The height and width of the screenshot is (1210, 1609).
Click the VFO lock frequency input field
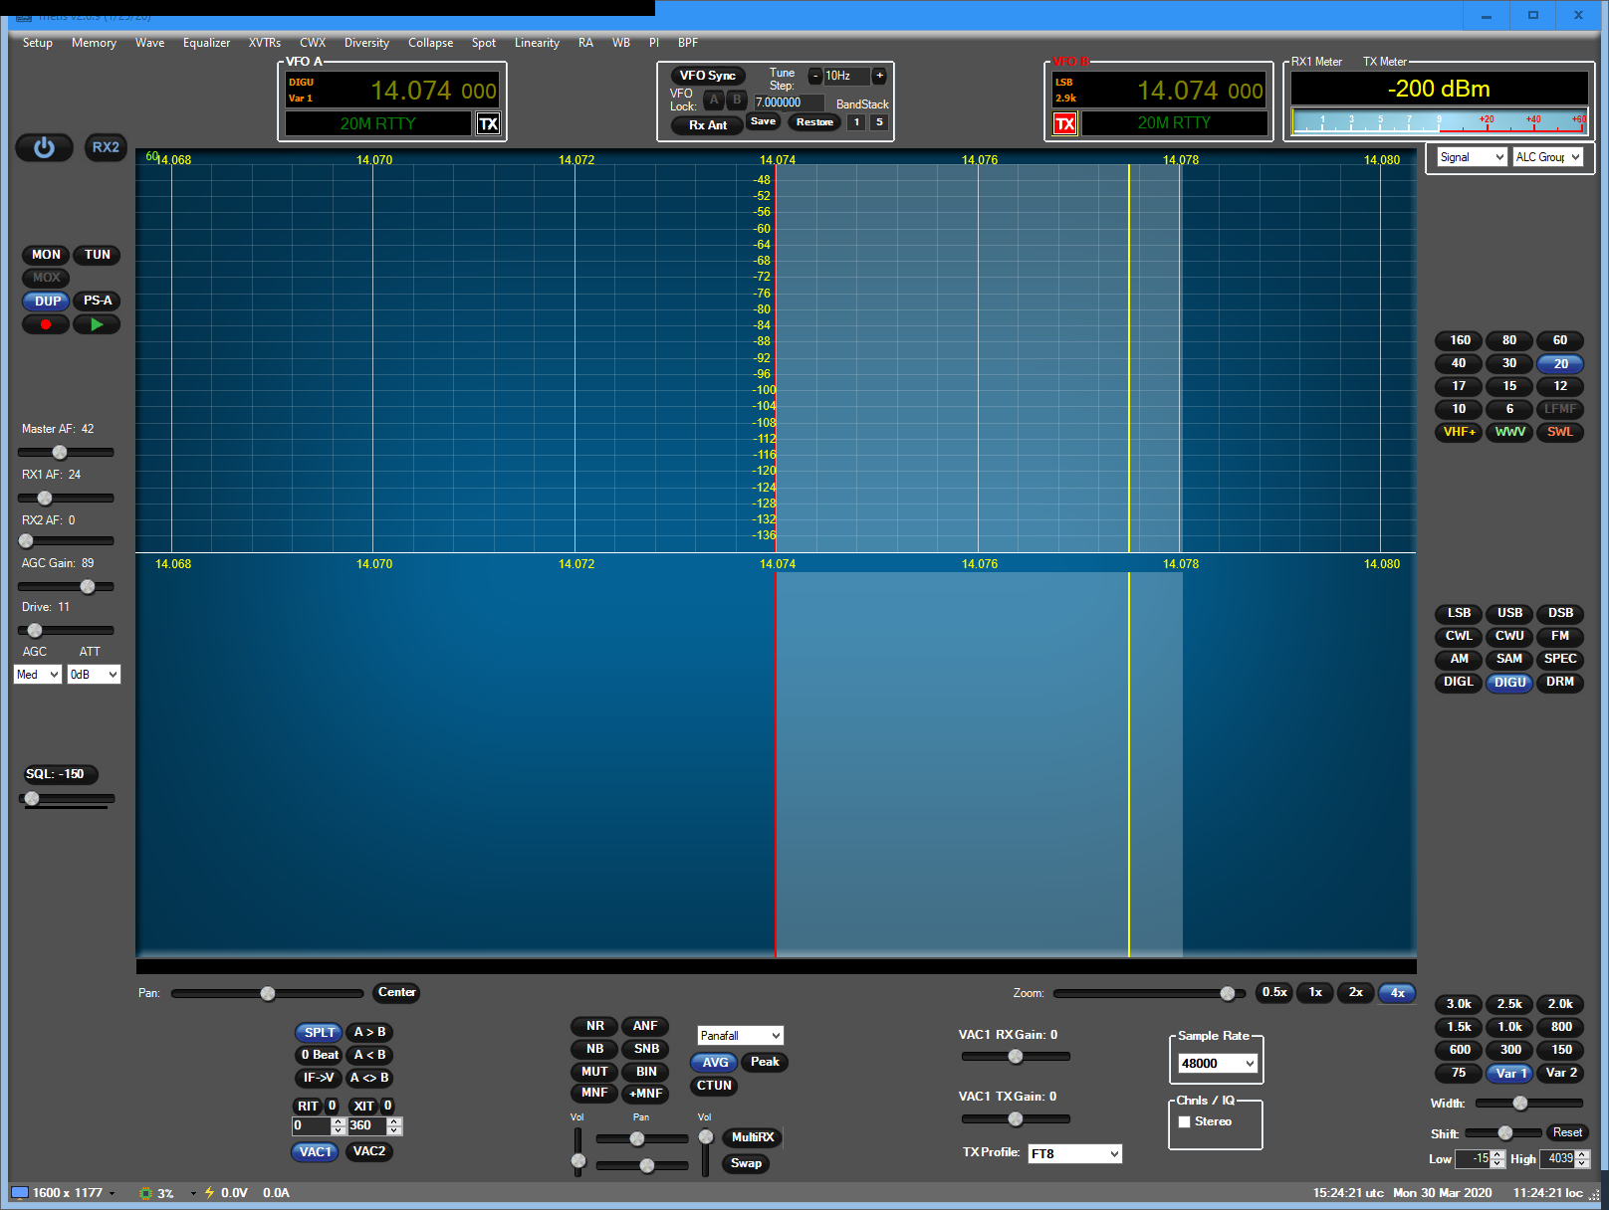pos(789,102)
